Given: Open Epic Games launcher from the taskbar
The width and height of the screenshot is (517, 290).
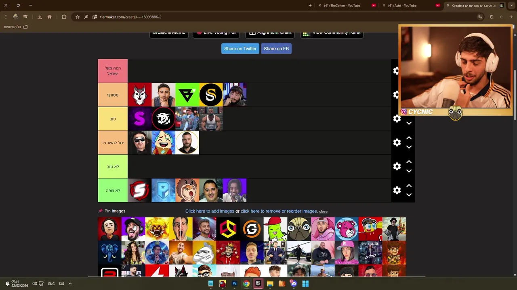Looking at the screenshot, I should coord(258,284).
